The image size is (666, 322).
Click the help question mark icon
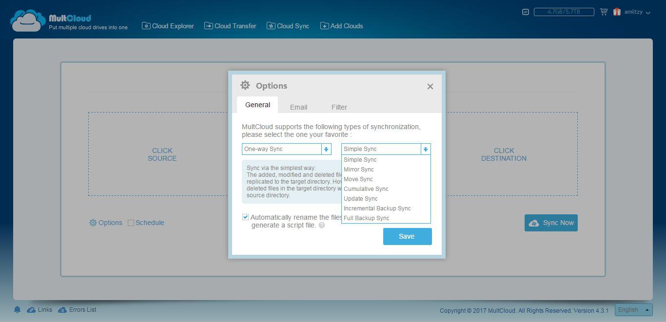point(322,226)
